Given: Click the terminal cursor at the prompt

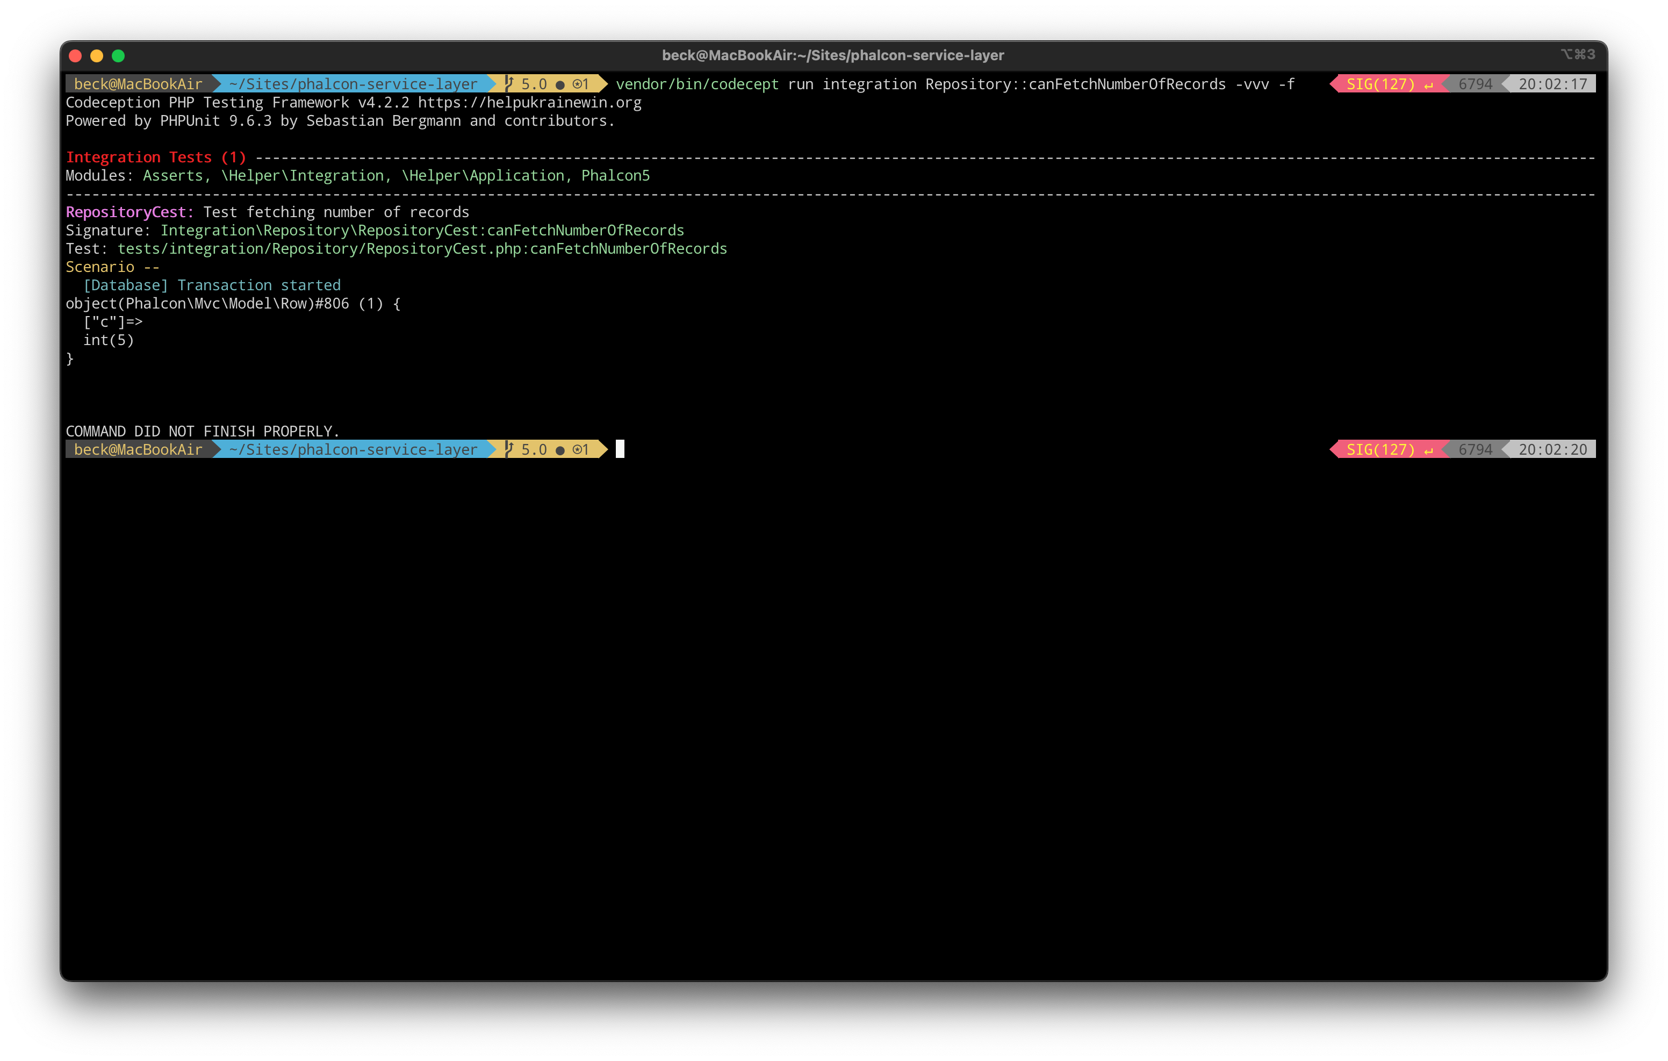Looking at the screenshot, I should (620, 449).
